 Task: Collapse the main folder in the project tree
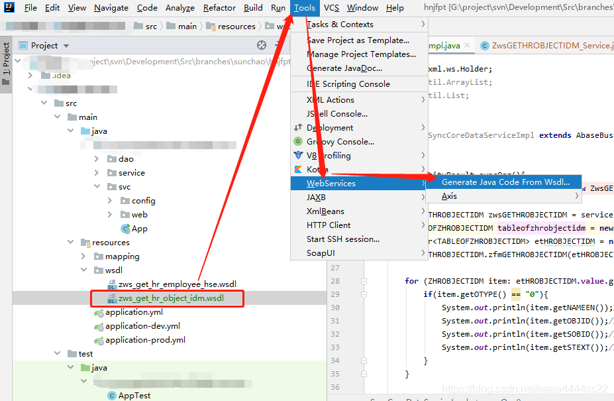coord(58,117)
